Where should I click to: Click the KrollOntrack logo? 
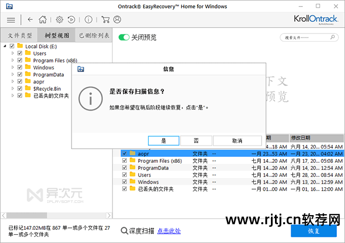point(316,19)
